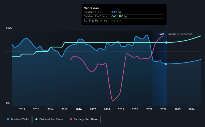Click the tooltip's Dividend Yield row label
This screenshot has width=205, height=127.
coord(92,12)
